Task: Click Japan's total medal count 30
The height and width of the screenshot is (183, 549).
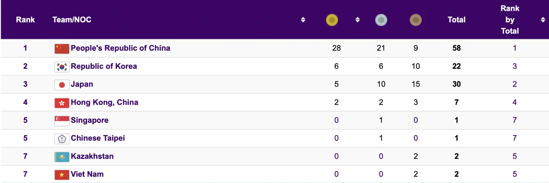Action: (x=456, y=84)
